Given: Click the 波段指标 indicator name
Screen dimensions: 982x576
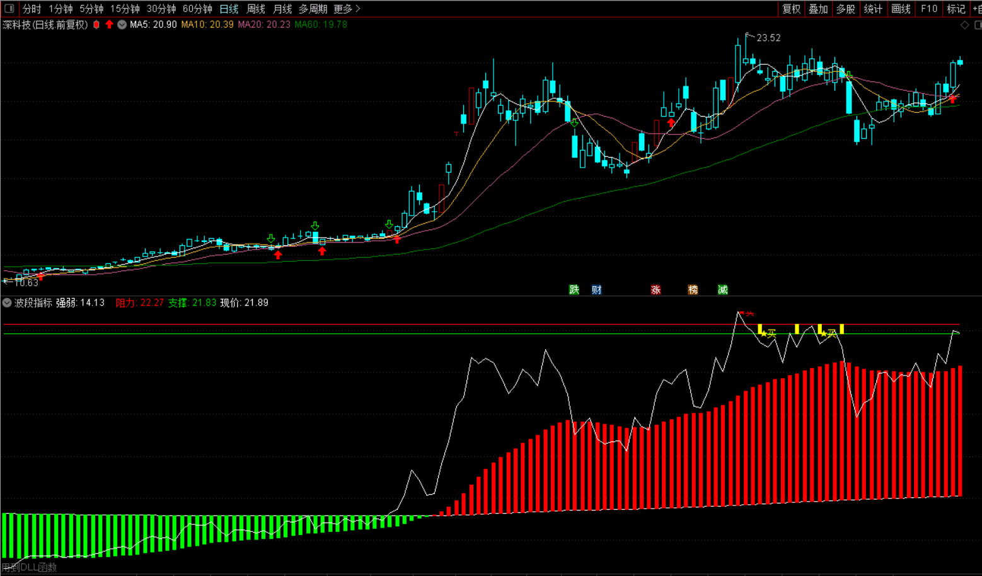Looking at the screenshot, I should [x=33, y=303].
